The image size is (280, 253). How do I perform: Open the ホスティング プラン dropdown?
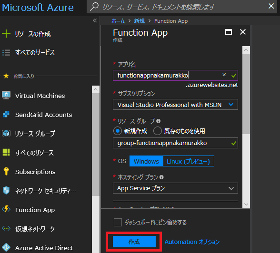coord(175,188)
